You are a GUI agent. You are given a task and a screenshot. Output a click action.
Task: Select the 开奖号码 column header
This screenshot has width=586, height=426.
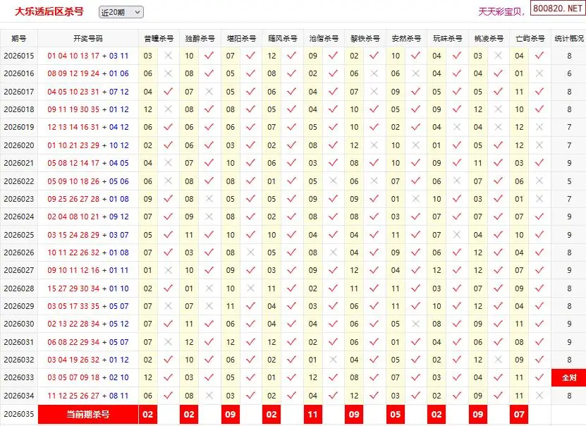pos(88,38)
